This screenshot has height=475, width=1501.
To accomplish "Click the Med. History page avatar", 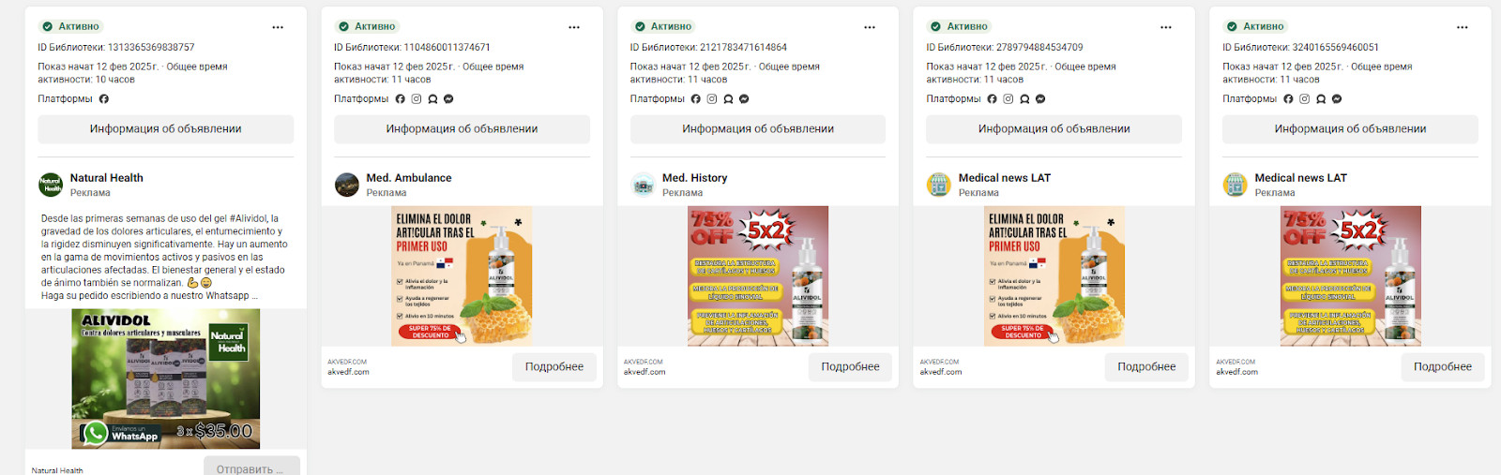I will coord(643,185).
